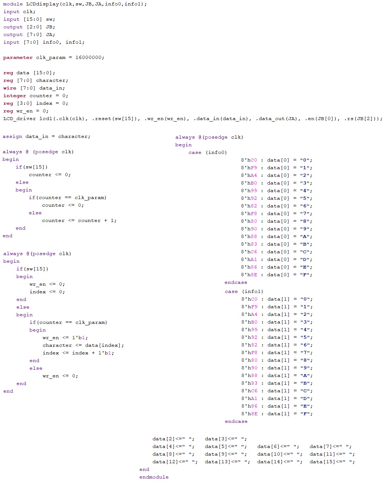This screenshot has height=484, width=386.
Task: Click the integer keyword before counter
Action: pyautogui.click(x=15, y=96)
